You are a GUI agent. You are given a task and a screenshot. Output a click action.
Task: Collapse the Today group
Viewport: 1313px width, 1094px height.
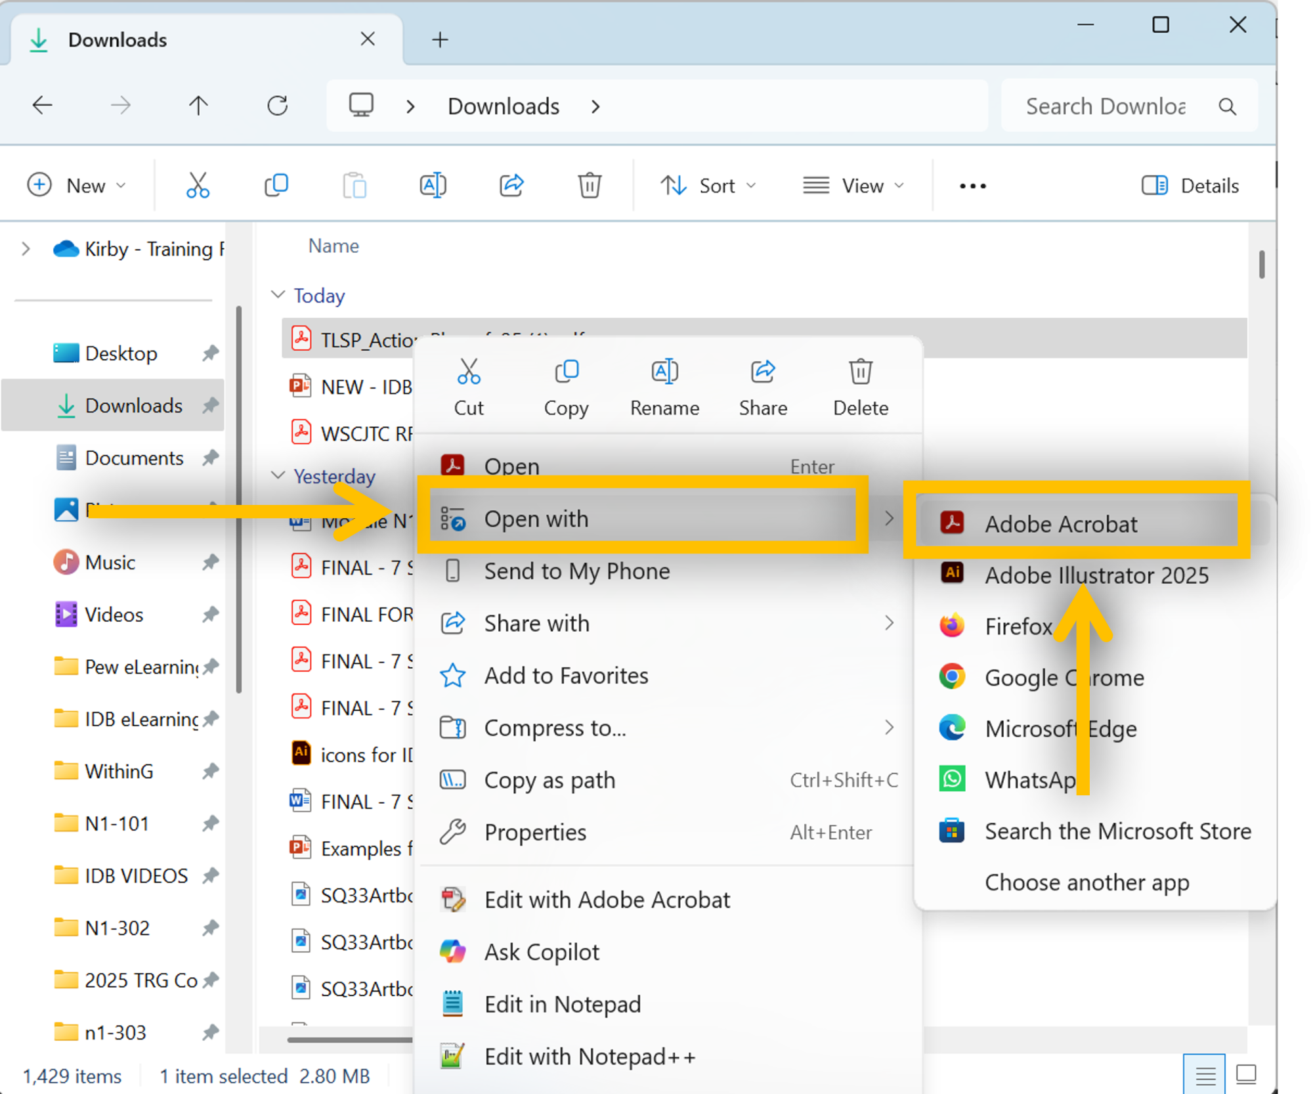[278, 295]
